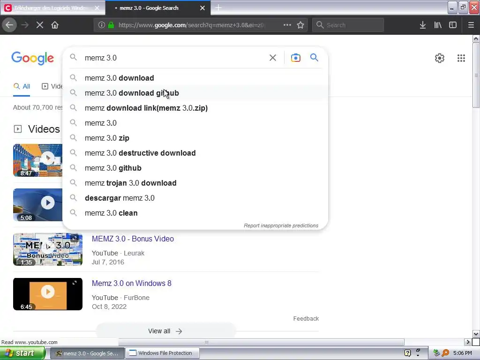The image size is (480, 360).
Task: Play the 8:47 video thumbnail
Action: [x=37, y=160]
